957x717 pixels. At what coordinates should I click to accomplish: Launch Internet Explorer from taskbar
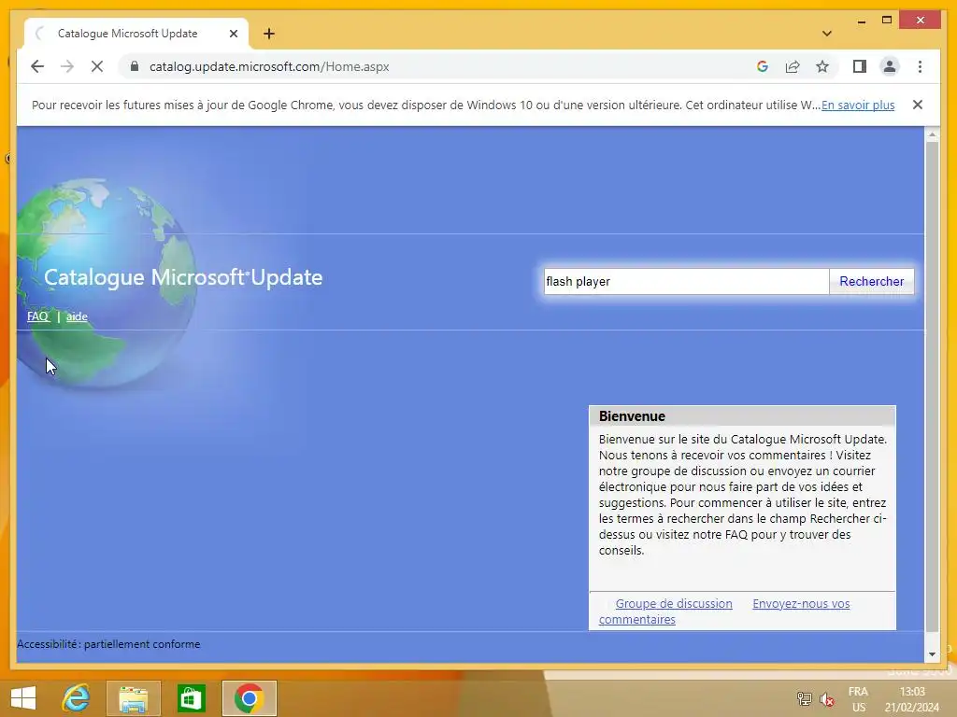[x=77, y=698]
